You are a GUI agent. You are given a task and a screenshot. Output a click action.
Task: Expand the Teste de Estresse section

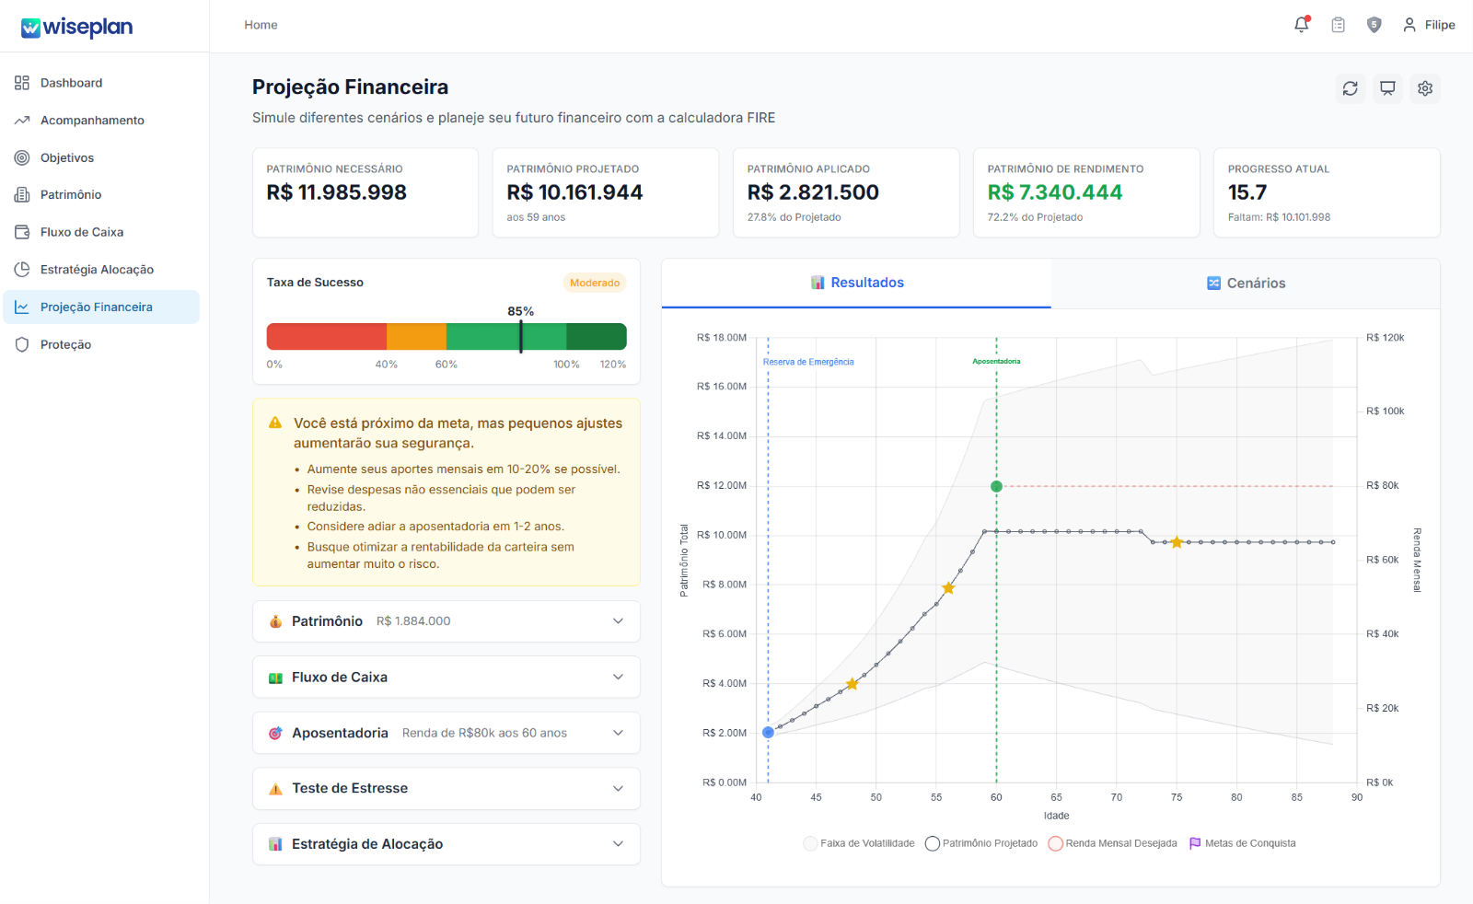[x=447, y=789]
